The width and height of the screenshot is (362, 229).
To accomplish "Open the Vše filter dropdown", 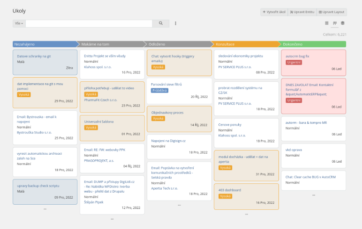I will (x=19, y=23).
